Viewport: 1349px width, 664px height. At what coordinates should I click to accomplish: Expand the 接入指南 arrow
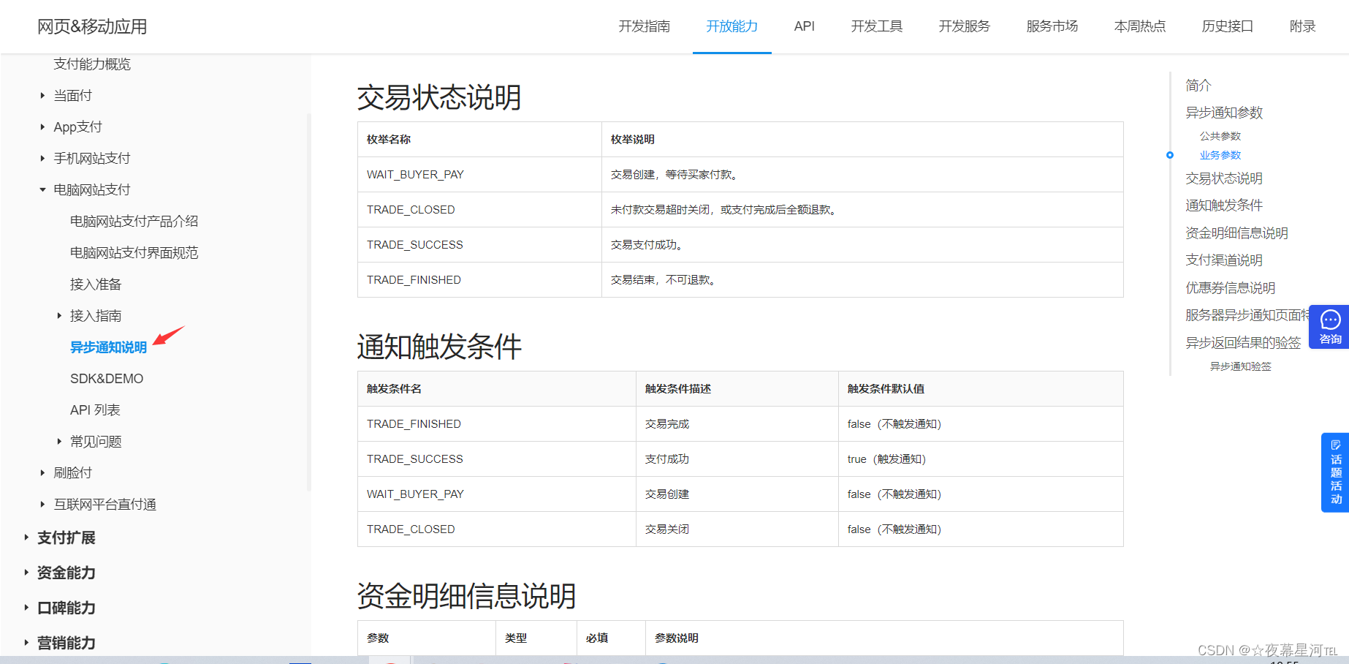pyautogui.click(x=59, y=316)
